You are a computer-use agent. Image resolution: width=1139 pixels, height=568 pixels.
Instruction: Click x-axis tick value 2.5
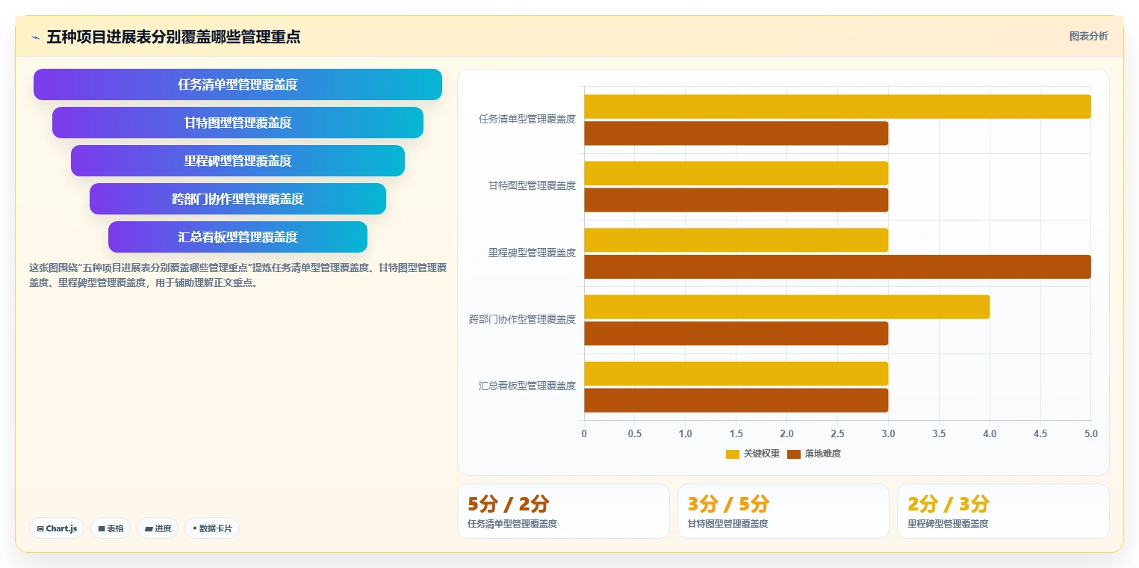click(837, 433)
